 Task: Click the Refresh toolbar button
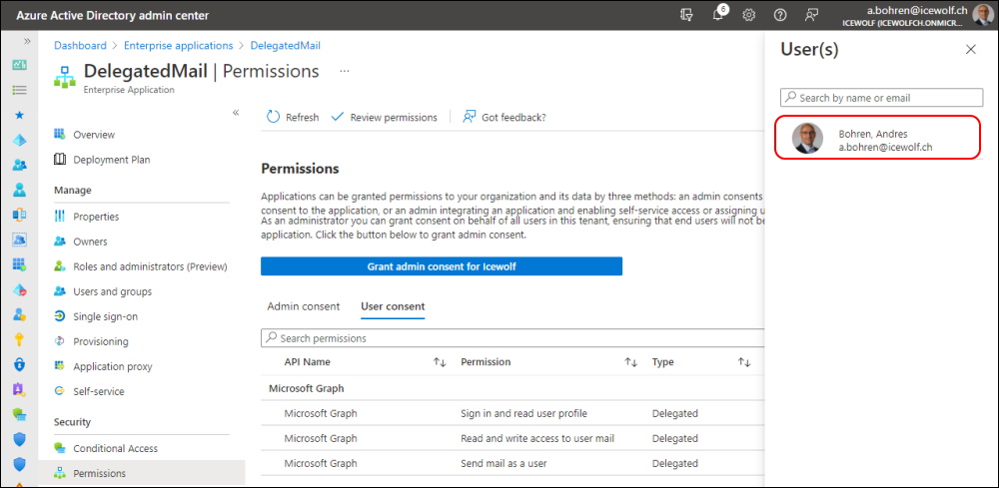coord(293,117)
